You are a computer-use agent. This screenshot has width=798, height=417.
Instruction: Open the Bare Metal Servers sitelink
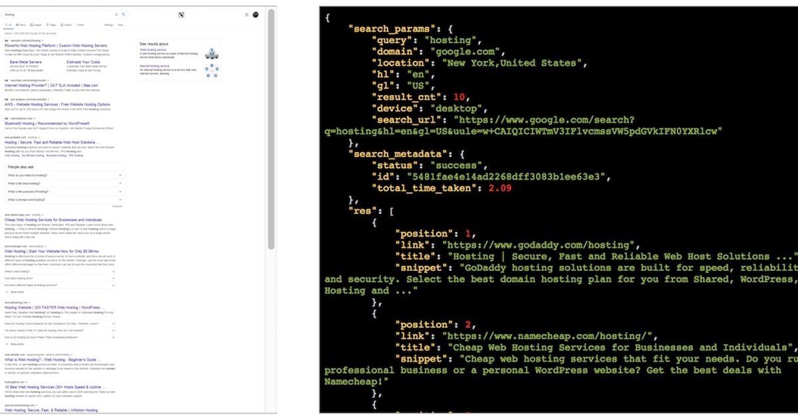click(27, 62)
